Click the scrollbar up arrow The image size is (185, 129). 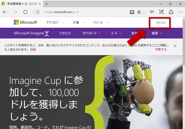[x=184, y=18]
